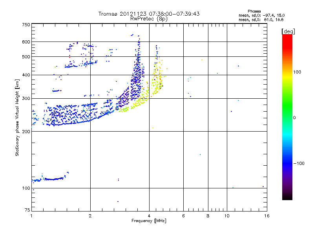Click the '16' frequency axis tick label
This screenshot has height=235, width=314.
coord(267,216)
